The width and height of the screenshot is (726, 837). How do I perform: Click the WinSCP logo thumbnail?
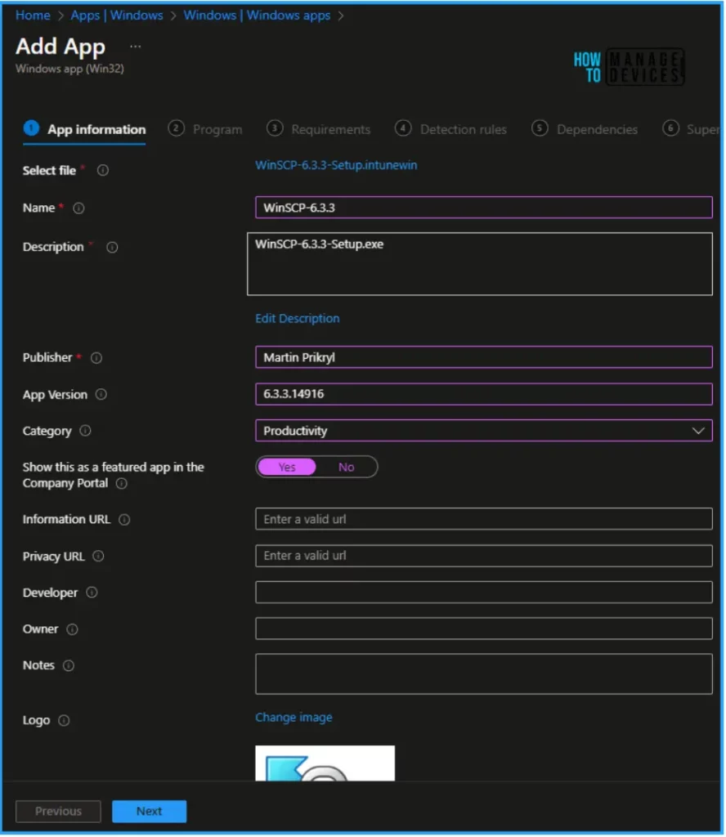325,763
